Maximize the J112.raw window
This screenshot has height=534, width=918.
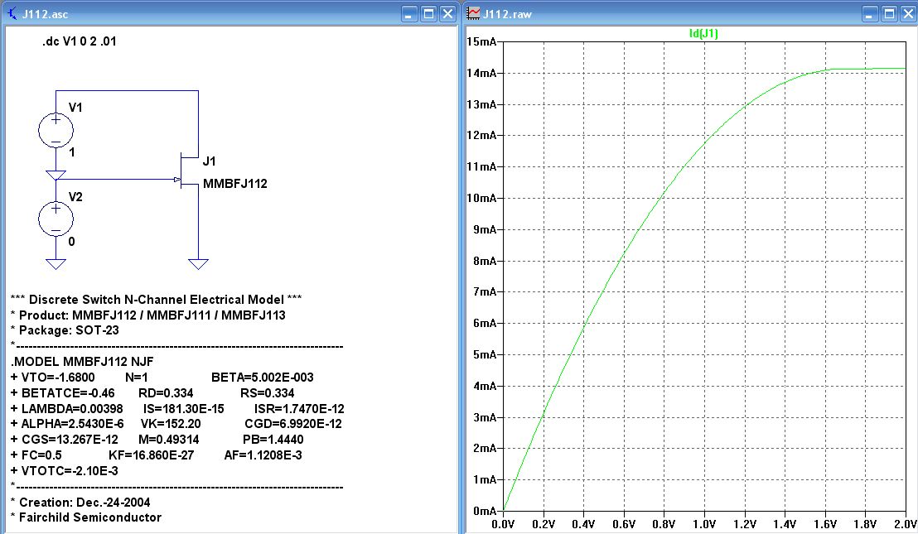point(889,14)
